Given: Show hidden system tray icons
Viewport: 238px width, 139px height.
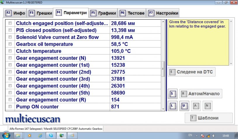Looking at the screenshot, I should (x=197, y=136).
